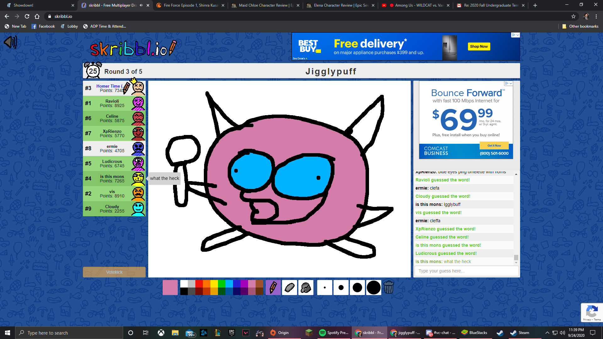Switch to Re: 2020 Fall Undergraduate tab
The height and width of the screenshot is (339, 603).
pos(491,5)
